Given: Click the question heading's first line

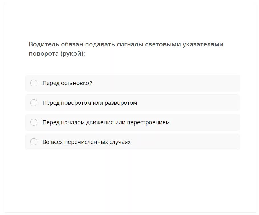Looking at the screenshot, I should [126, 44].
